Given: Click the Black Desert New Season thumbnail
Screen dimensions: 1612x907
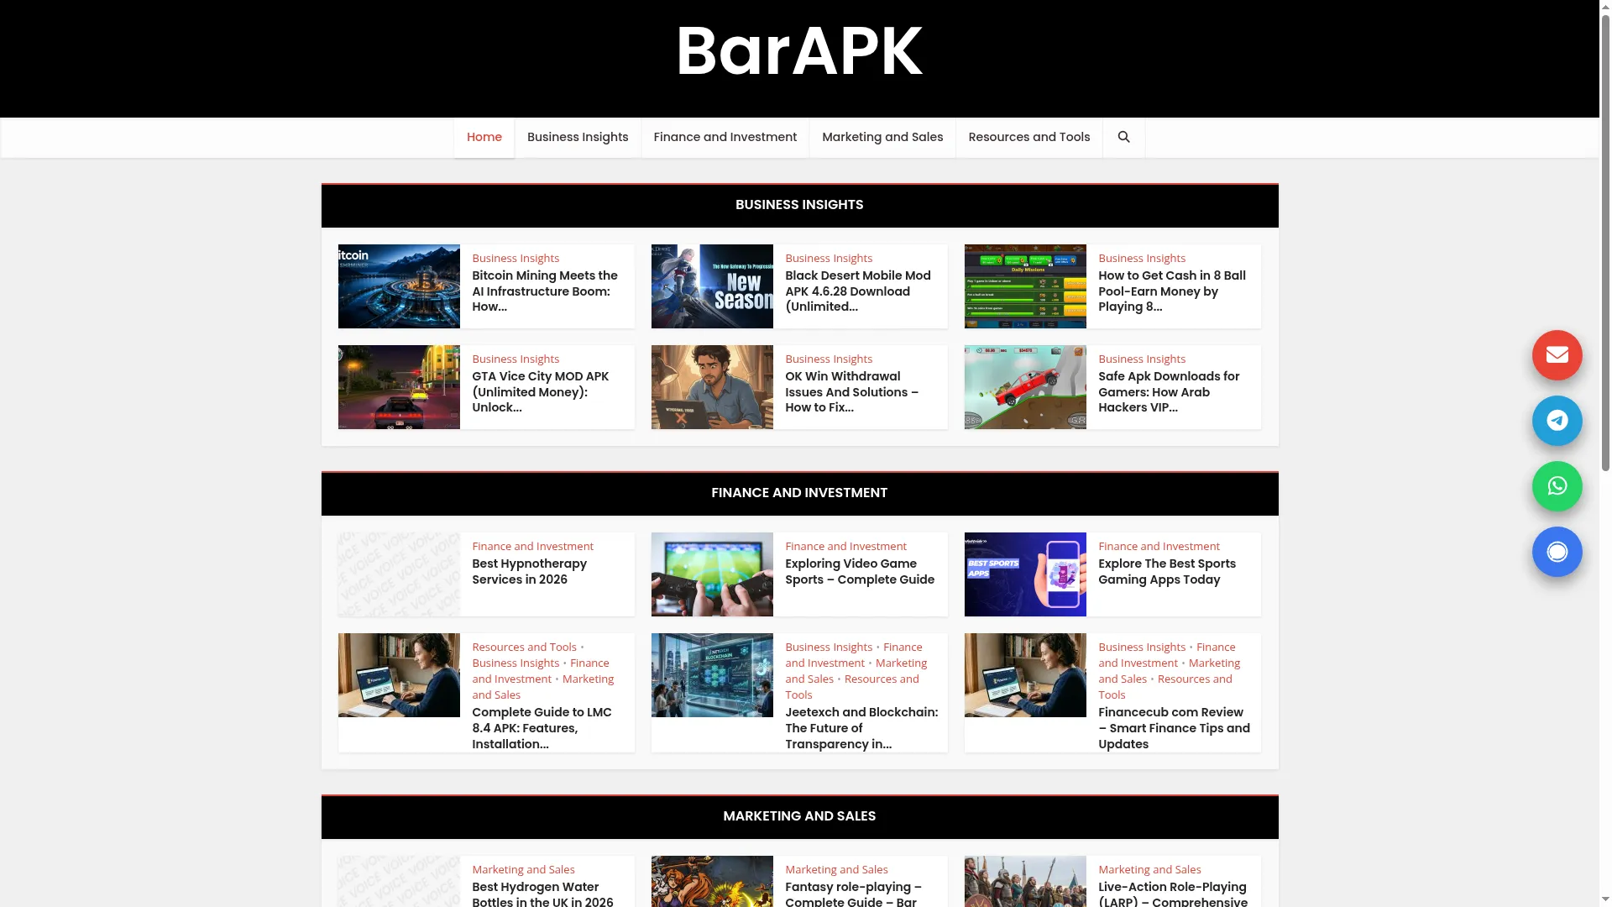Looking at the screenshot, I should point(712,286).
